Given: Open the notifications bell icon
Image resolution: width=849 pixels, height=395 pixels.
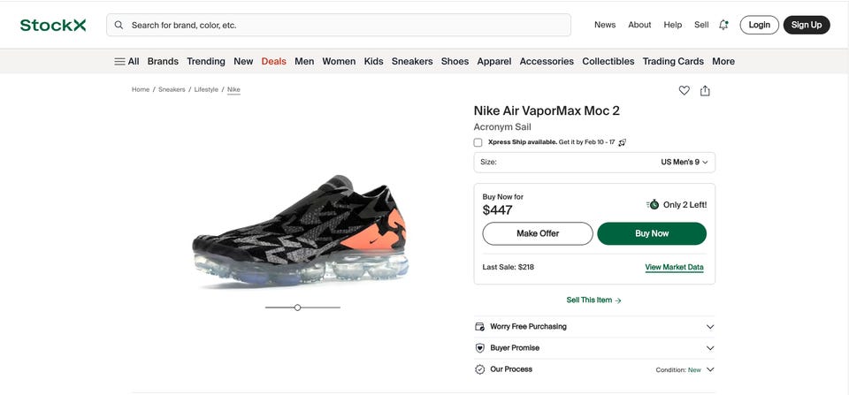Looking at the screenshot, I should [723, 25].
